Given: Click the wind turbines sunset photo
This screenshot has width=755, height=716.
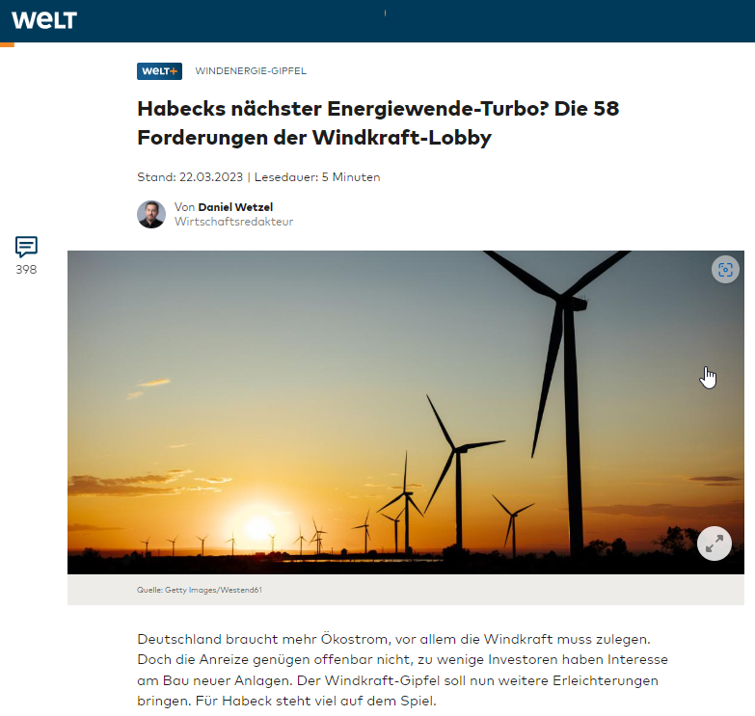Looking at the screenshot, I should pos(405,411).
